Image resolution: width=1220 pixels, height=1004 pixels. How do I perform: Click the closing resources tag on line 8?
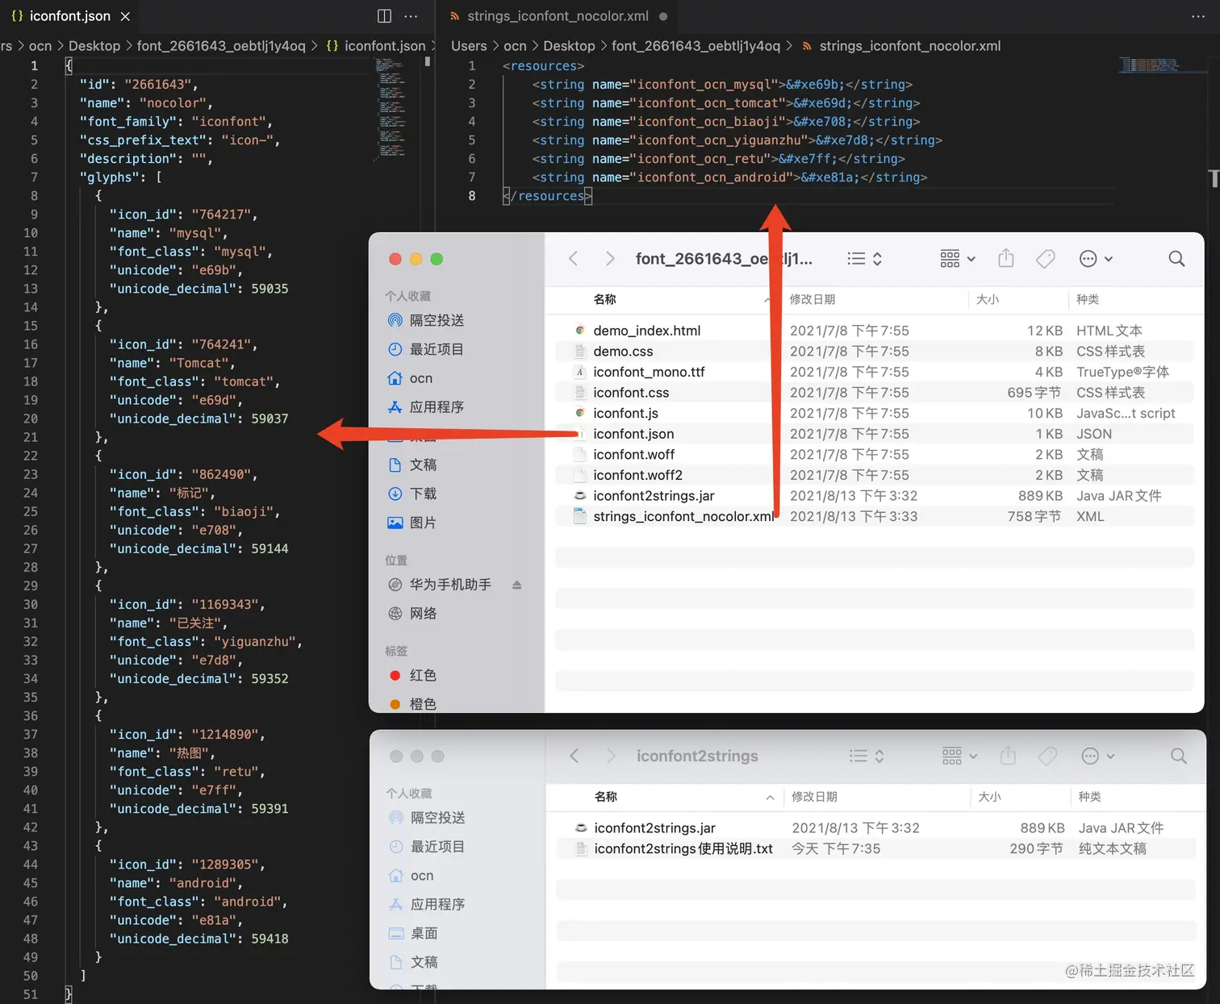click(548, 196)
